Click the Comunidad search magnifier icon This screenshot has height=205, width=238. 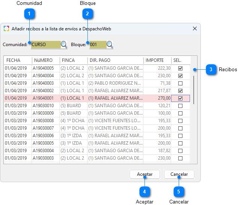coord(64,45)
